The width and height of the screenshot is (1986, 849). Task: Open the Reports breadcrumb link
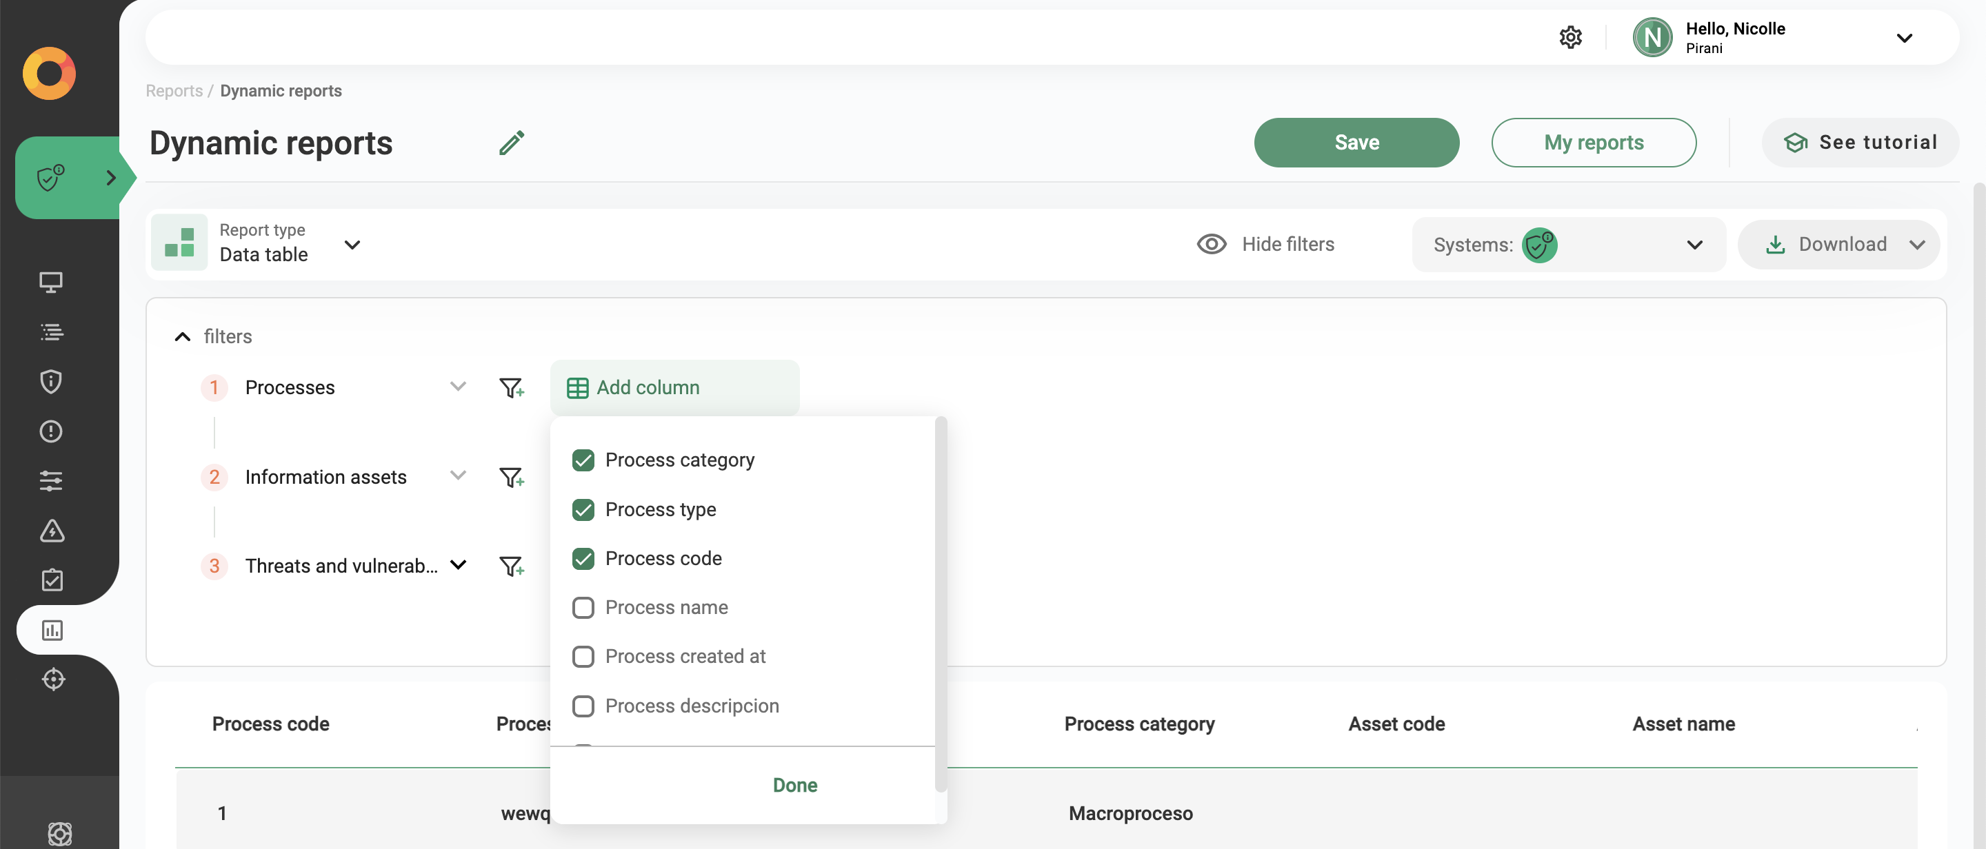pyautogui.click(x=174, y=90)
